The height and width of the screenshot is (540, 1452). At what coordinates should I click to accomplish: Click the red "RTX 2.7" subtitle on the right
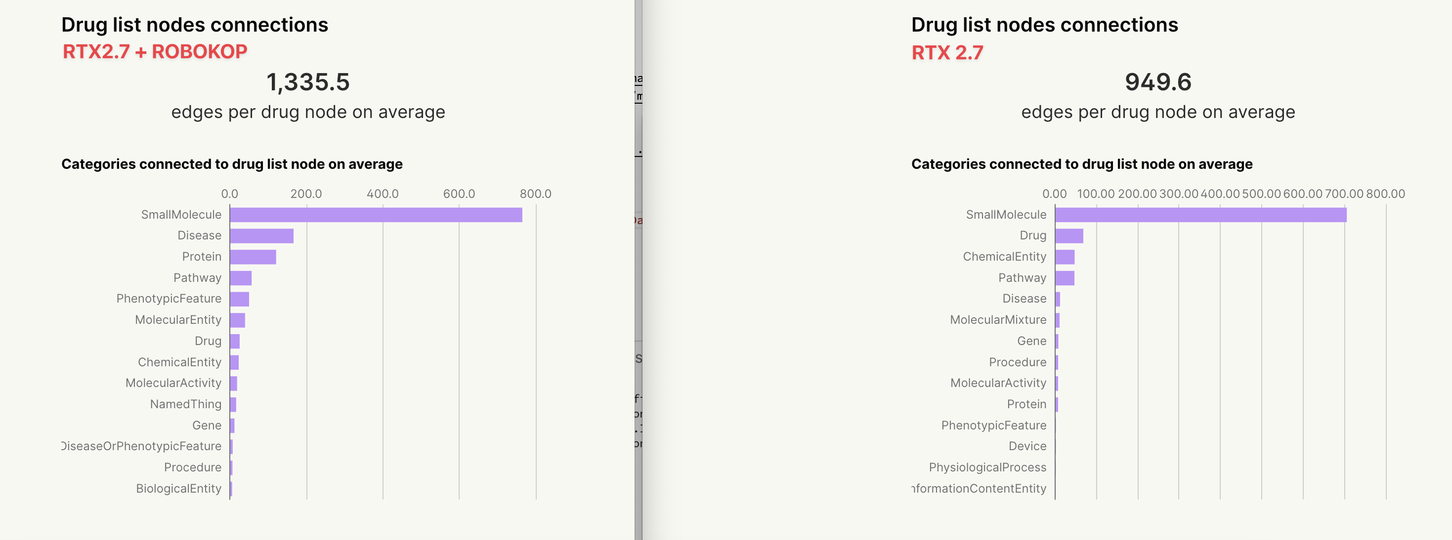[947, 53]
